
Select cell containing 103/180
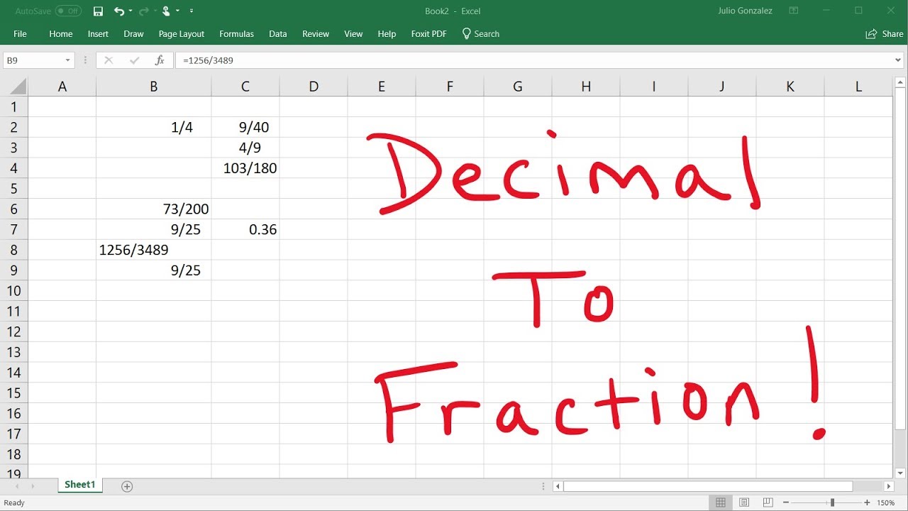245,169
